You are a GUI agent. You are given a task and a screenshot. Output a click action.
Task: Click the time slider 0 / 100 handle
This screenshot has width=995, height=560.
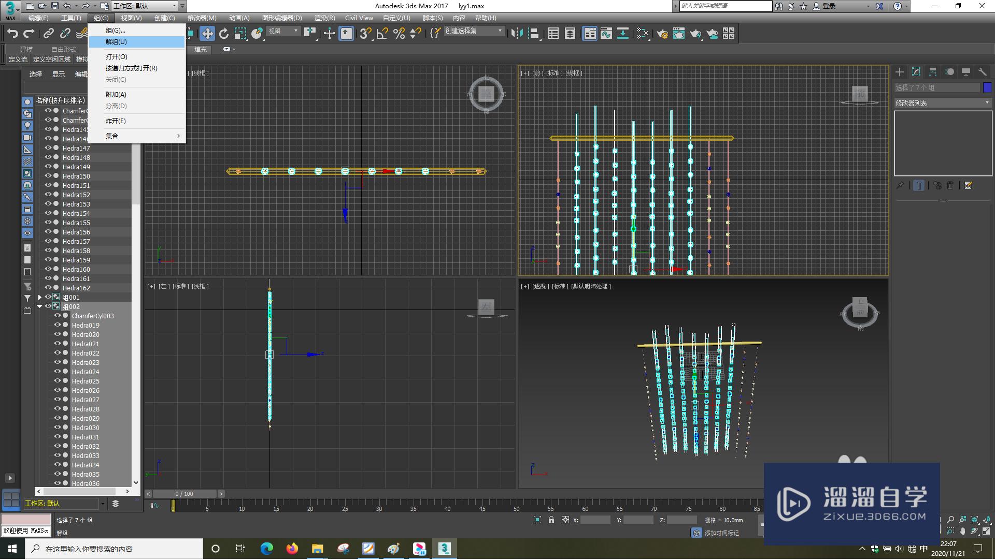tap(184, 494)
